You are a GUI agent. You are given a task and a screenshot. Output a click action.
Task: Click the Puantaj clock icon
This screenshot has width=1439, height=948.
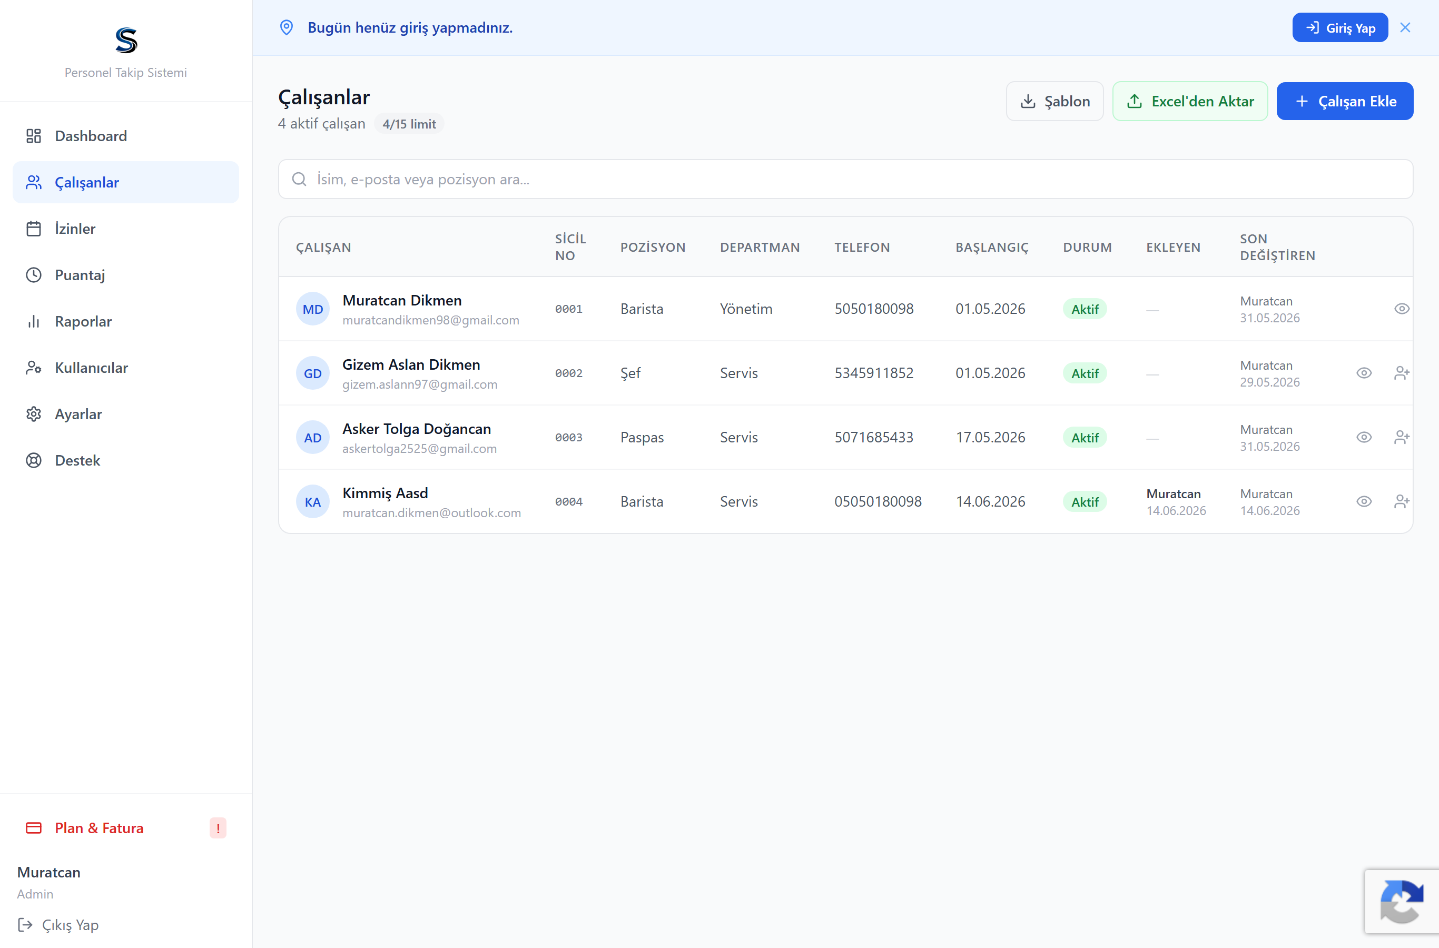tap(34, 275)
